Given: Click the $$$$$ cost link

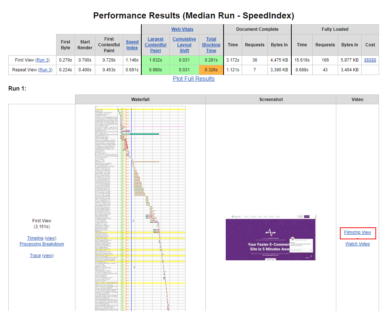Looking at the screenshot, I should (370, 60).
